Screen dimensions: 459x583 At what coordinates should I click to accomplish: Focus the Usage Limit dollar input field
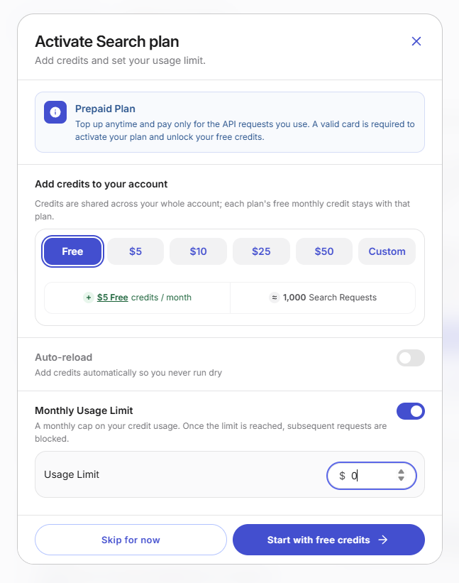(371, 476)
